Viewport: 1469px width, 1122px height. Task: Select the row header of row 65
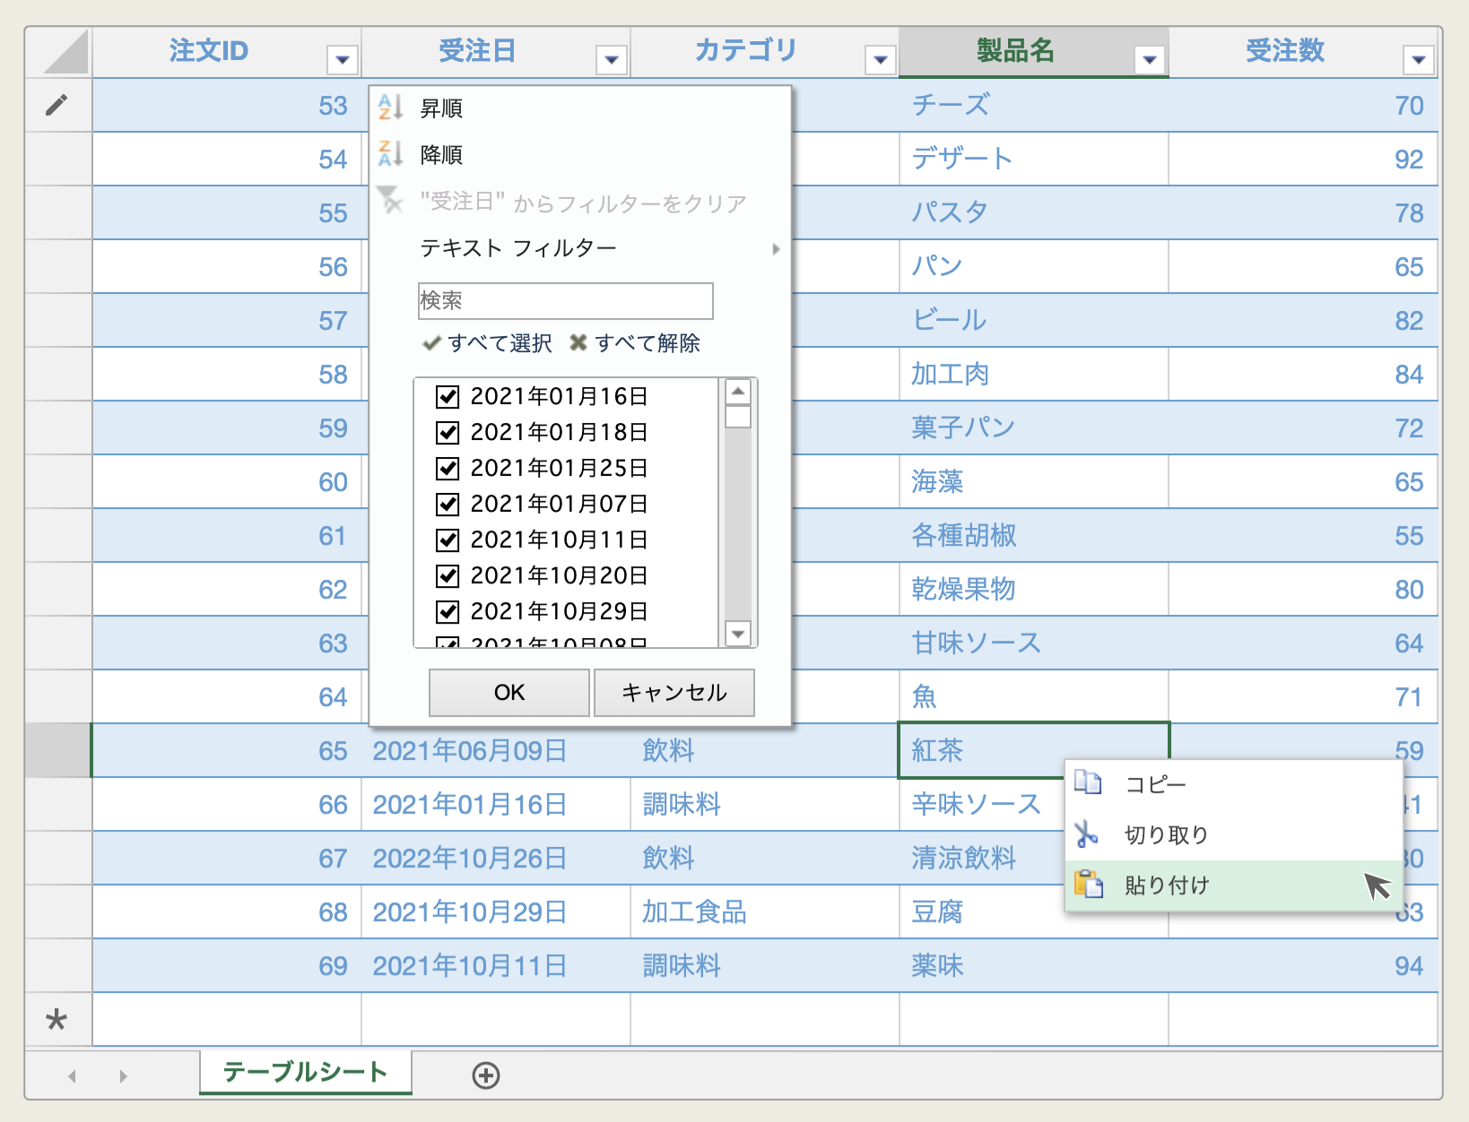coord(57,750)
